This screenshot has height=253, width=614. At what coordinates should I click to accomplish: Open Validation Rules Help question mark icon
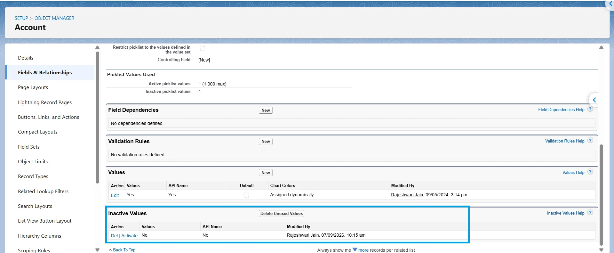590,140
